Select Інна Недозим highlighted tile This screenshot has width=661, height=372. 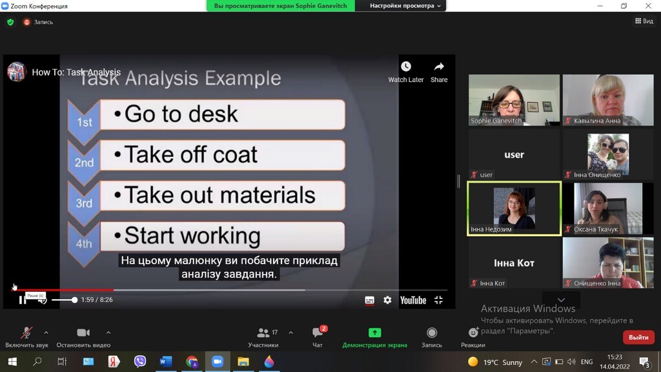coord(514,209)
